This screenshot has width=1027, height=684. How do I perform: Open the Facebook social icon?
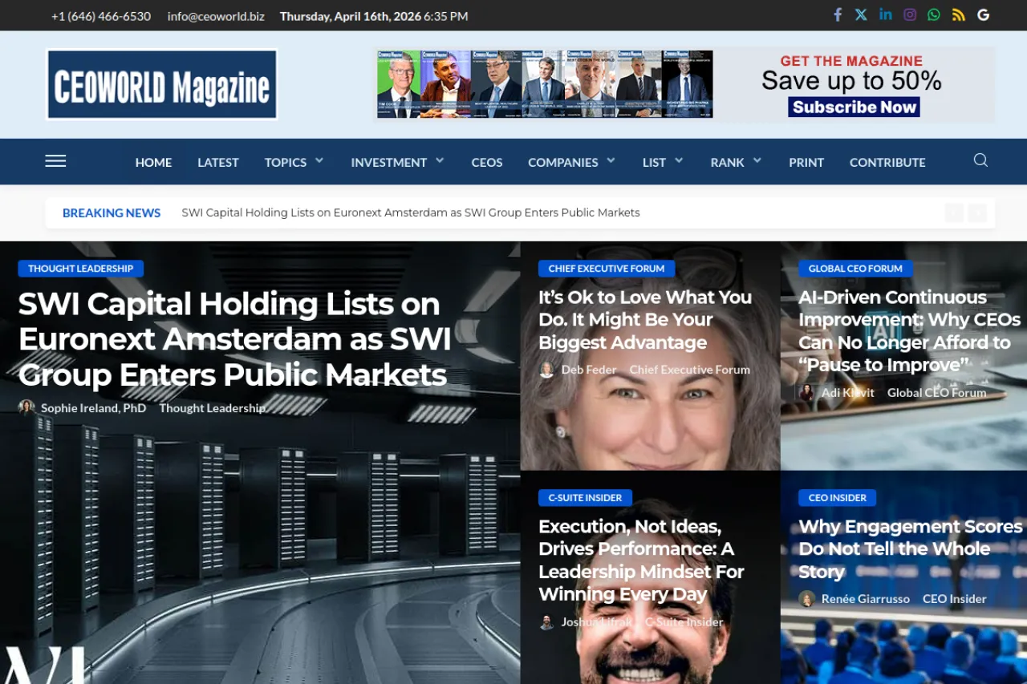(837, 15)
